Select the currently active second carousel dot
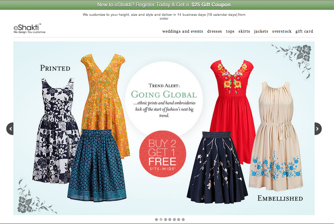 point(161,219)
